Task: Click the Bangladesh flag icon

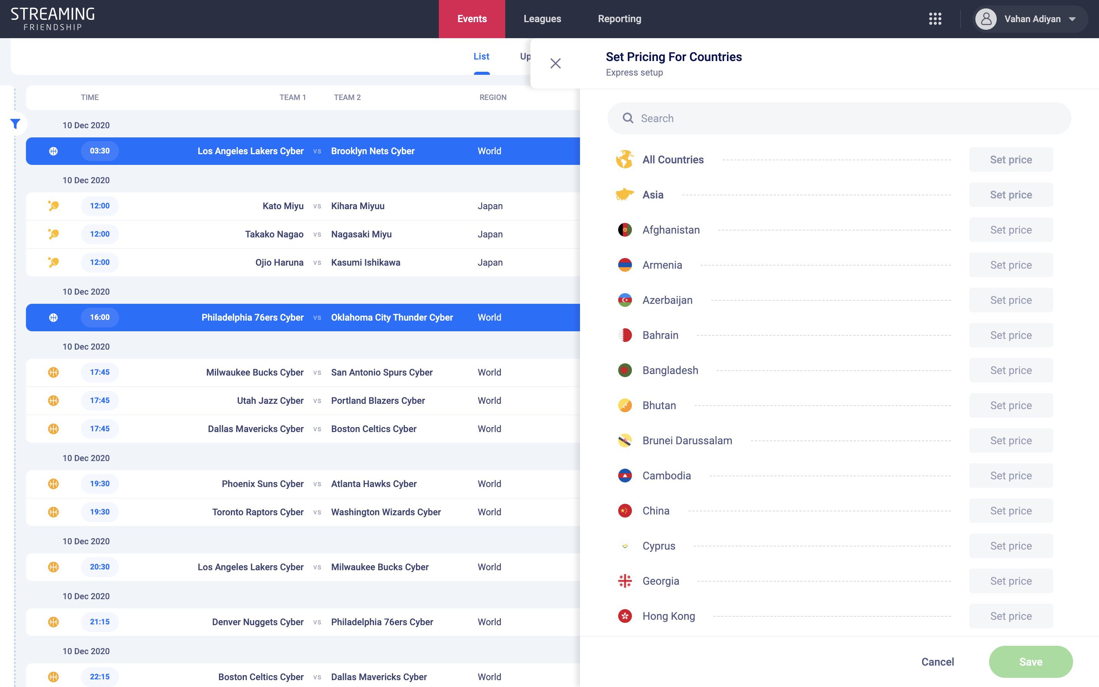Action: (625, 370)
